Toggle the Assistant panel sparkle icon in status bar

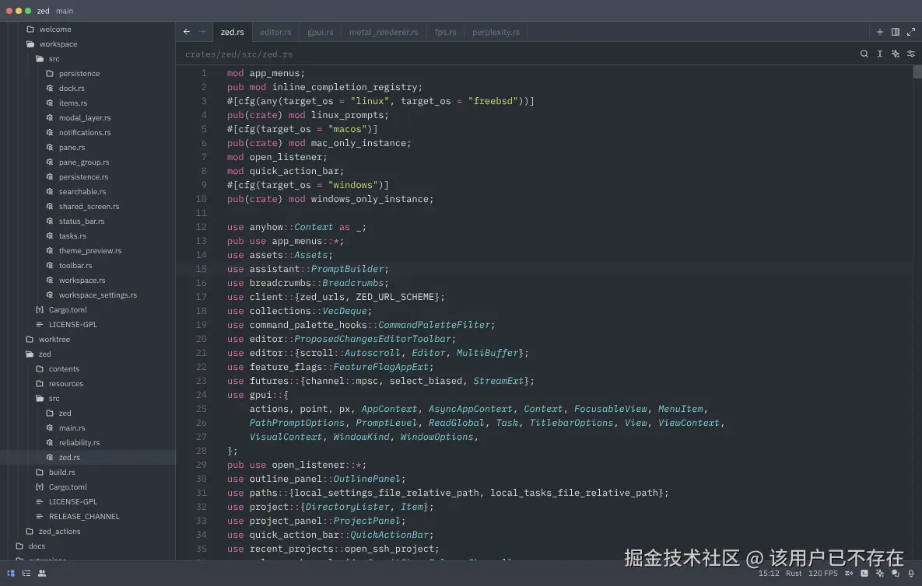point(880,573)
